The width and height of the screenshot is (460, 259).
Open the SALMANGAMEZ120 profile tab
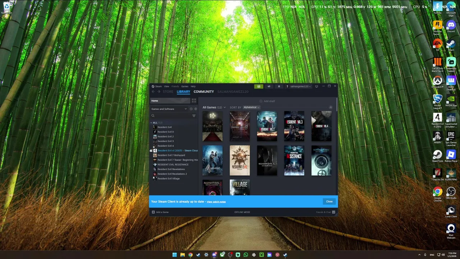click(233, 92)
